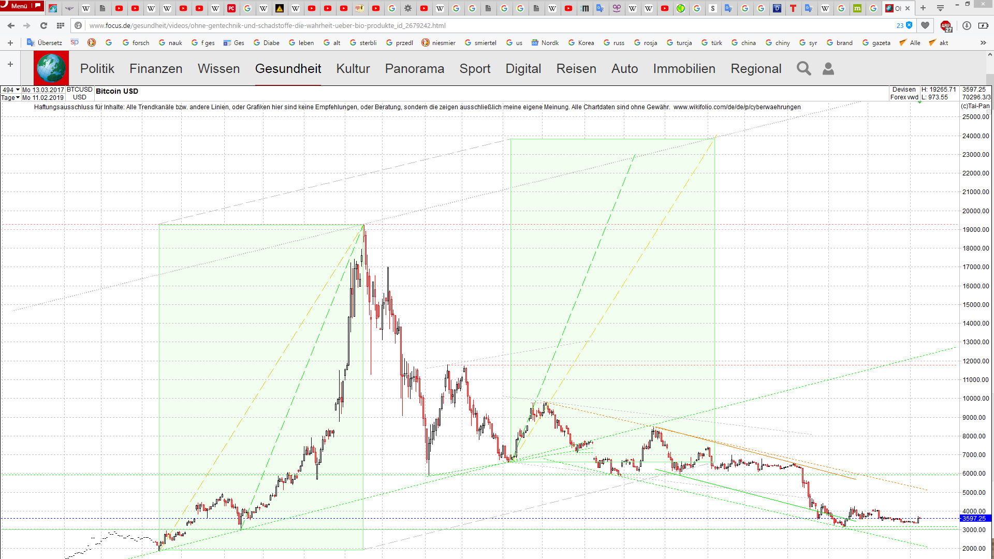Click the heart bookmark icon
Viewport: 994px width, 559px height.
[925, 25]
